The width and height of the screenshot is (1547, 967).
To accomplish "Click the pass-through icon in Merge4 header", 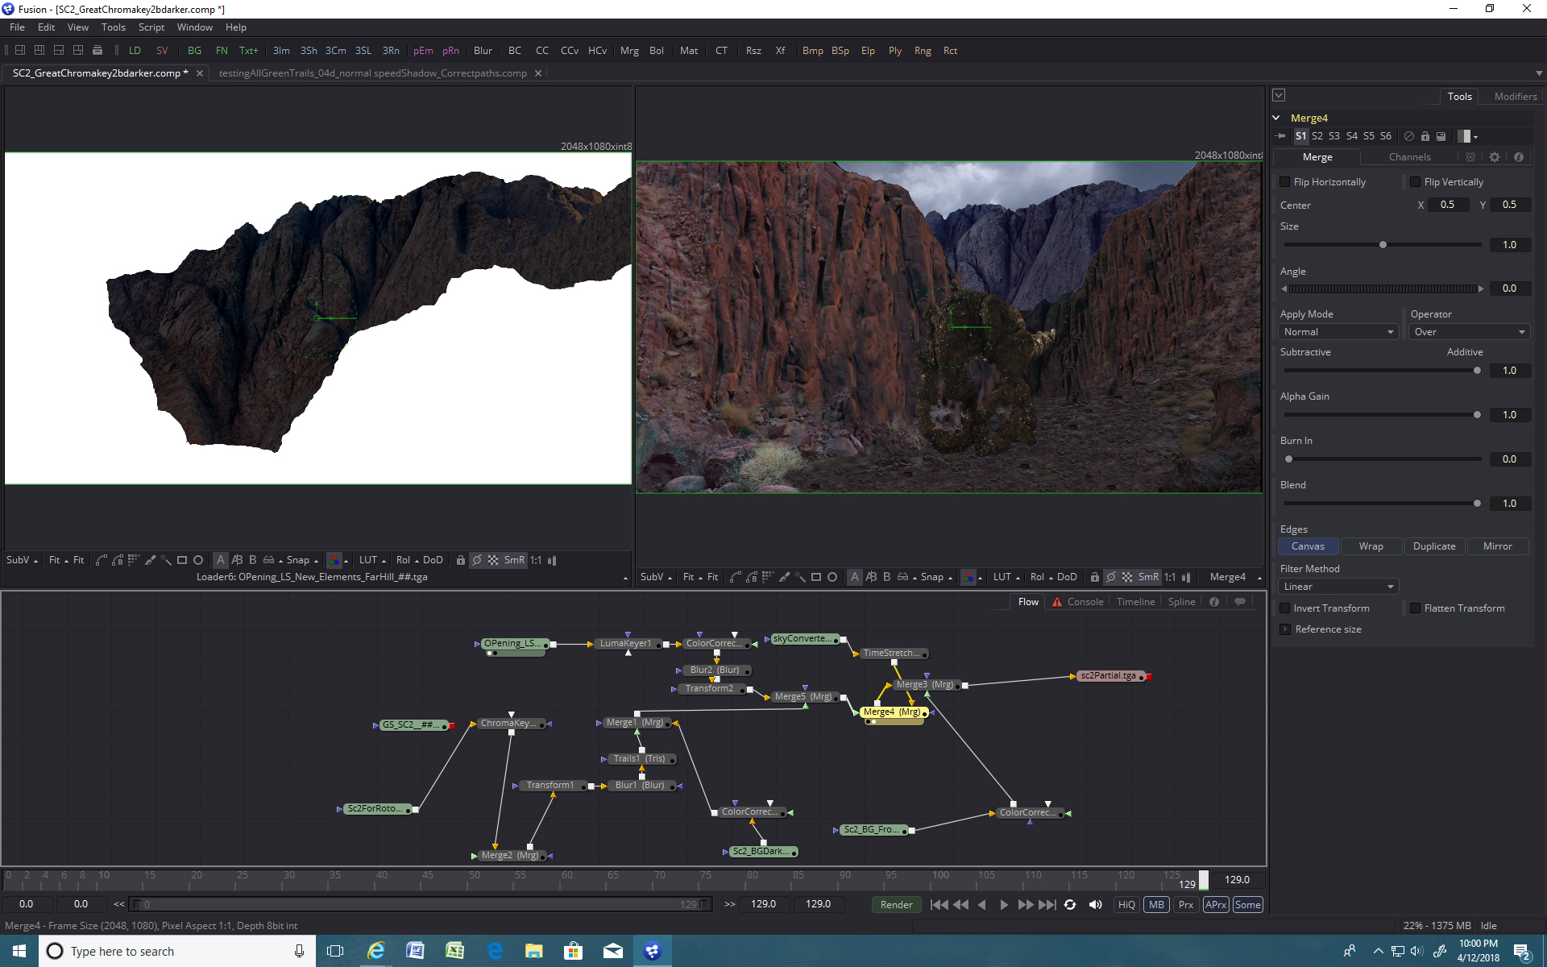I will tap(1408, 136).
